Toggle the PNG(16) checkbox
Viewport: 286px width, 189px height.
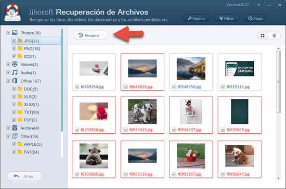coord(14,48)
